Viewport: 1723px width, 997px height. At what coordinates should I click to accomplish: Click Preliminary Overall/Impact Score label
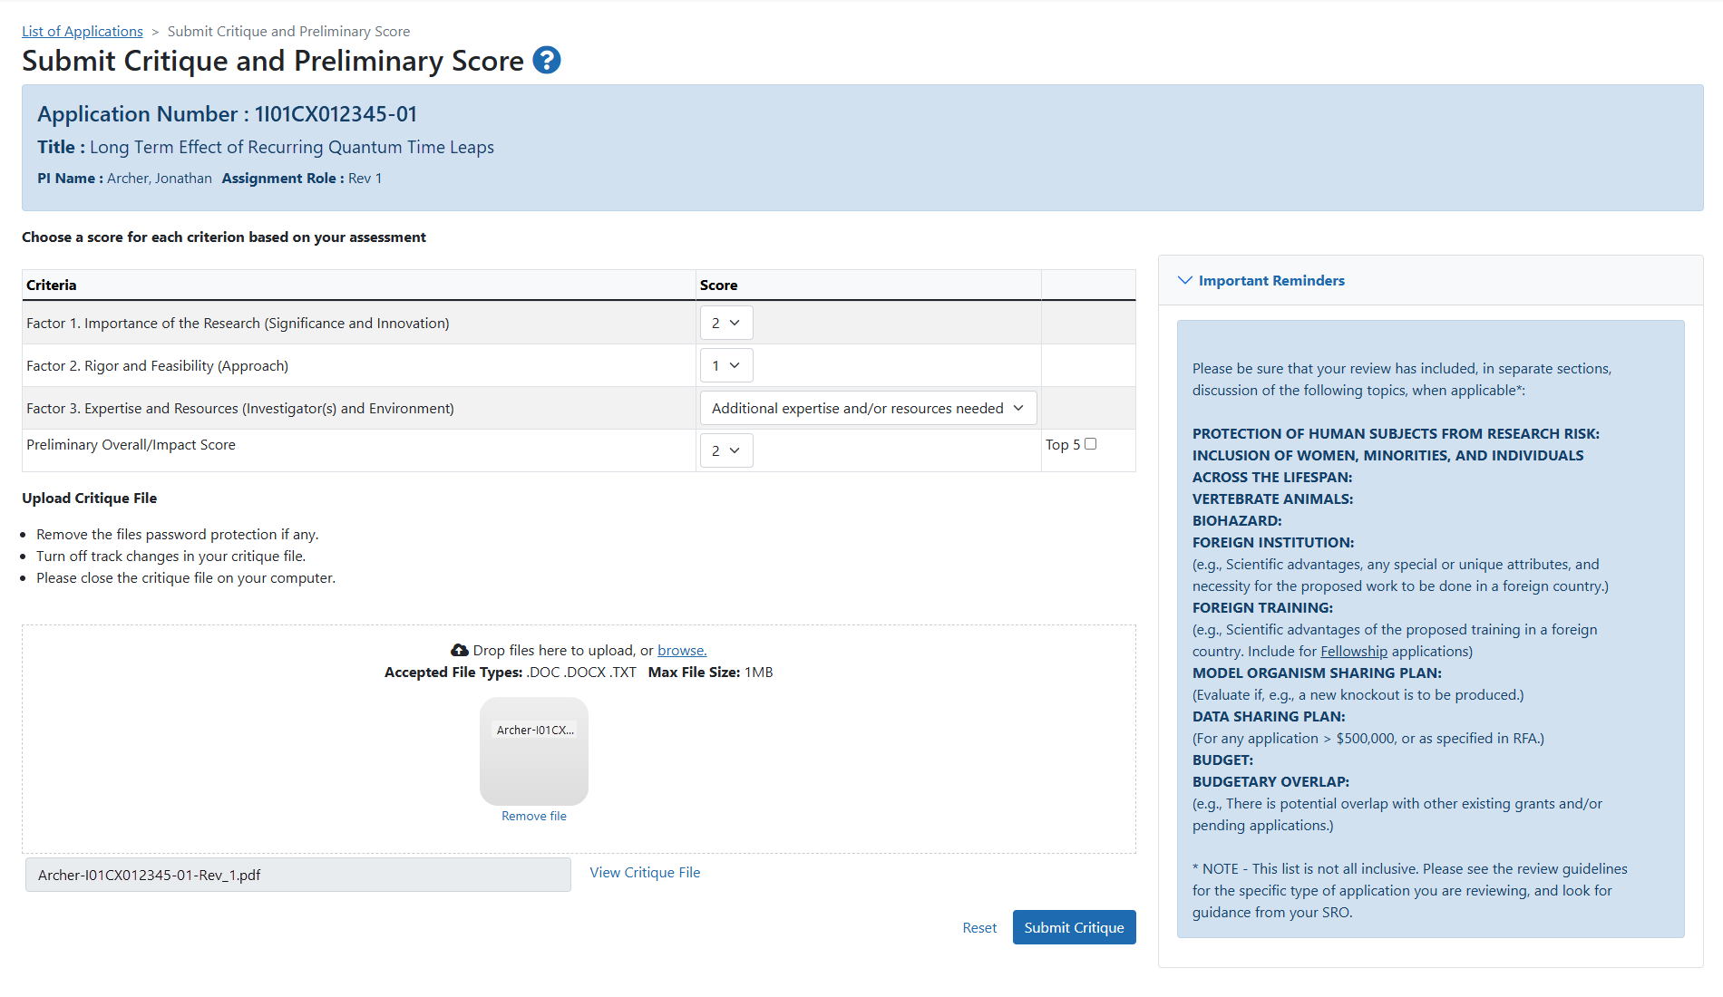coord(131,444)
